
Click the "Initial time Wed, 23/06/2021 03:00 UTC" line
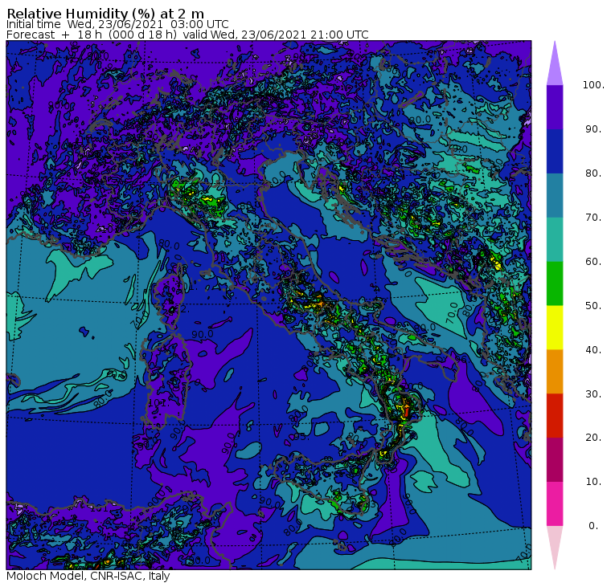click(117, 24)
